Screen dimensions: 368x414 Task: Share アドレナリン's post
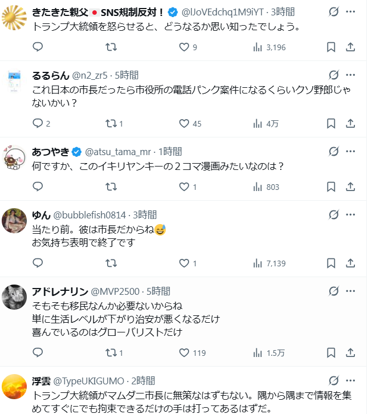click(351, 352)
